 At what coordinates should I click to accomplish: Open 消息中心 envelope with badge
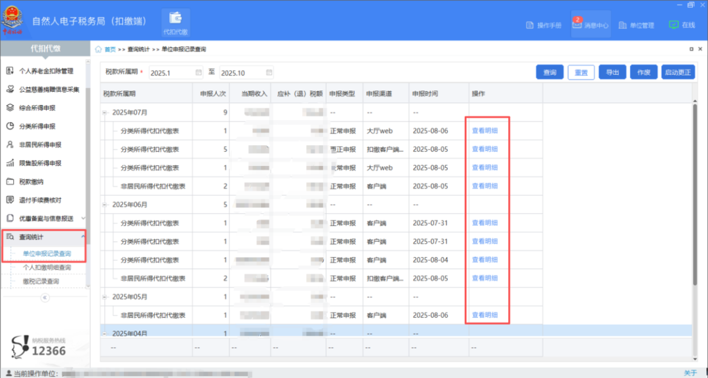pyautogui.click(x=578, y=24)
